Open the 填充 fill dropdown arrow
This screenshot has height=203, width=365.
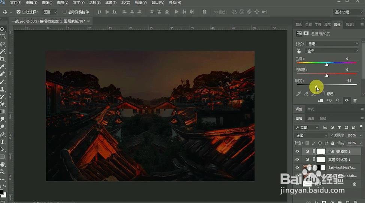pyautogui.click(x=361, y=143)
